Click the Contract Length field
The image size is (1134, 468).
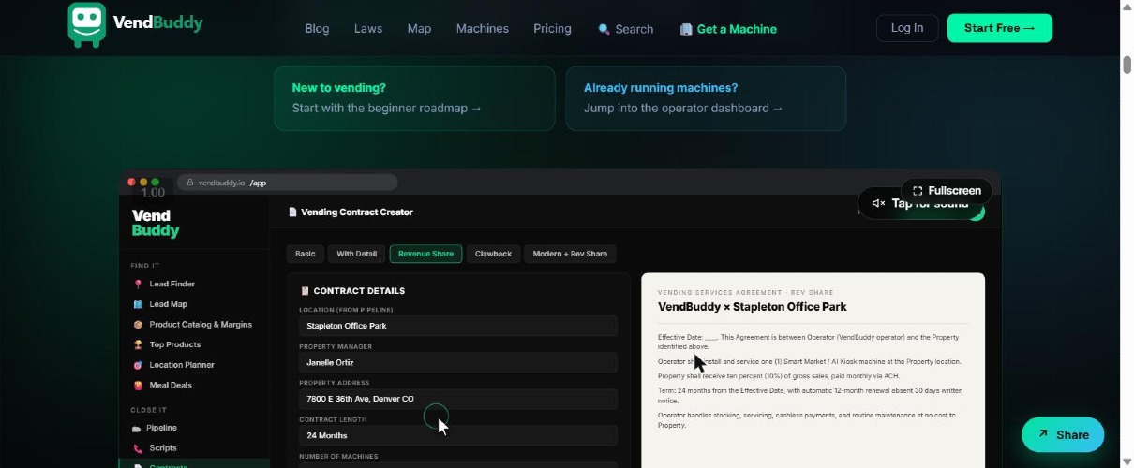coord(458,435)
